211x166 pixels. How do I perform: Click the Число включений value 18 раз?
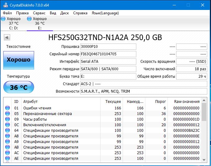tap(192, 69)
